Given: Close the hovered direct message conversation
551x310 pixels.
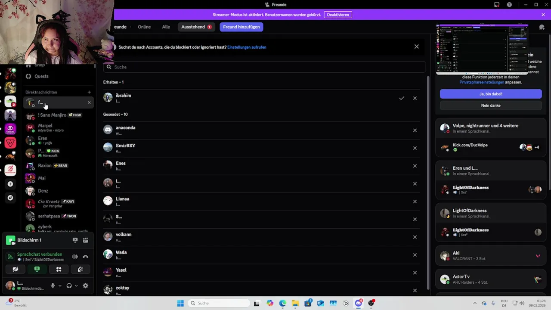Looking at the screenshot, I should pyautogui.click(x=89, y=102).
